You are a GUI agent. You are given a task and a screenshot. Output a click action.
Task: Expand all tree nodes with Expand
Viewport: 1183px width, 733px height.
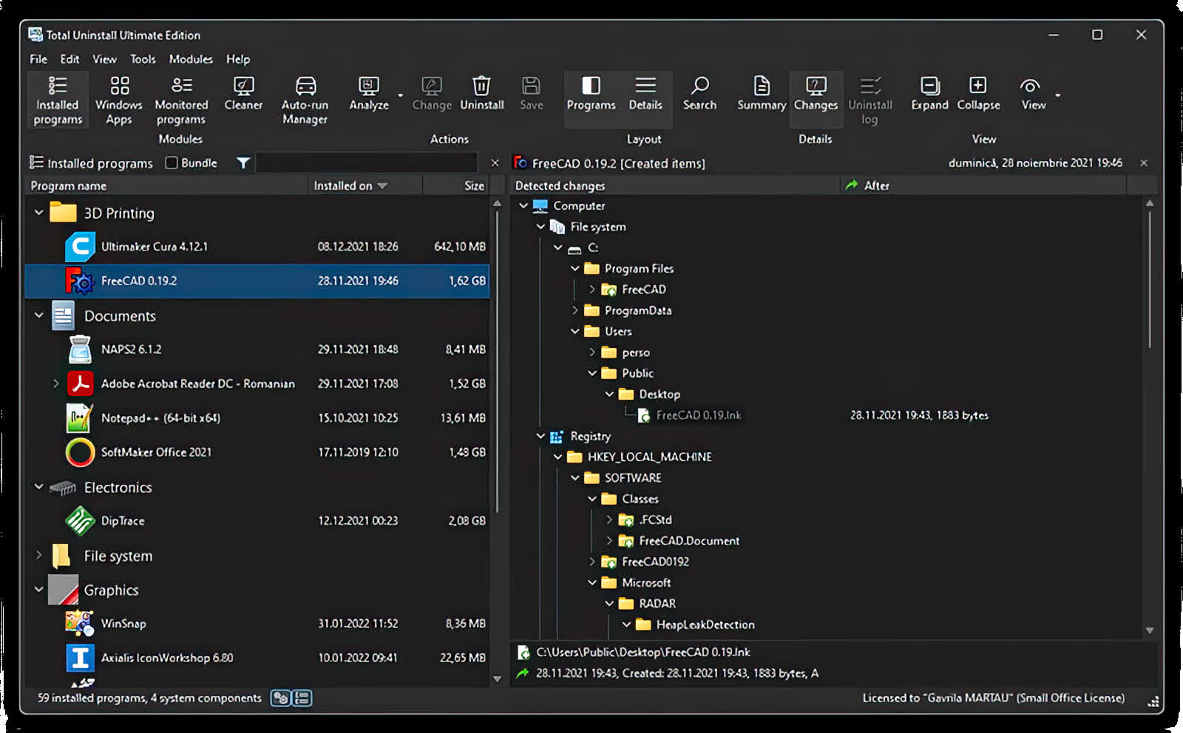(x=929, y=93)
